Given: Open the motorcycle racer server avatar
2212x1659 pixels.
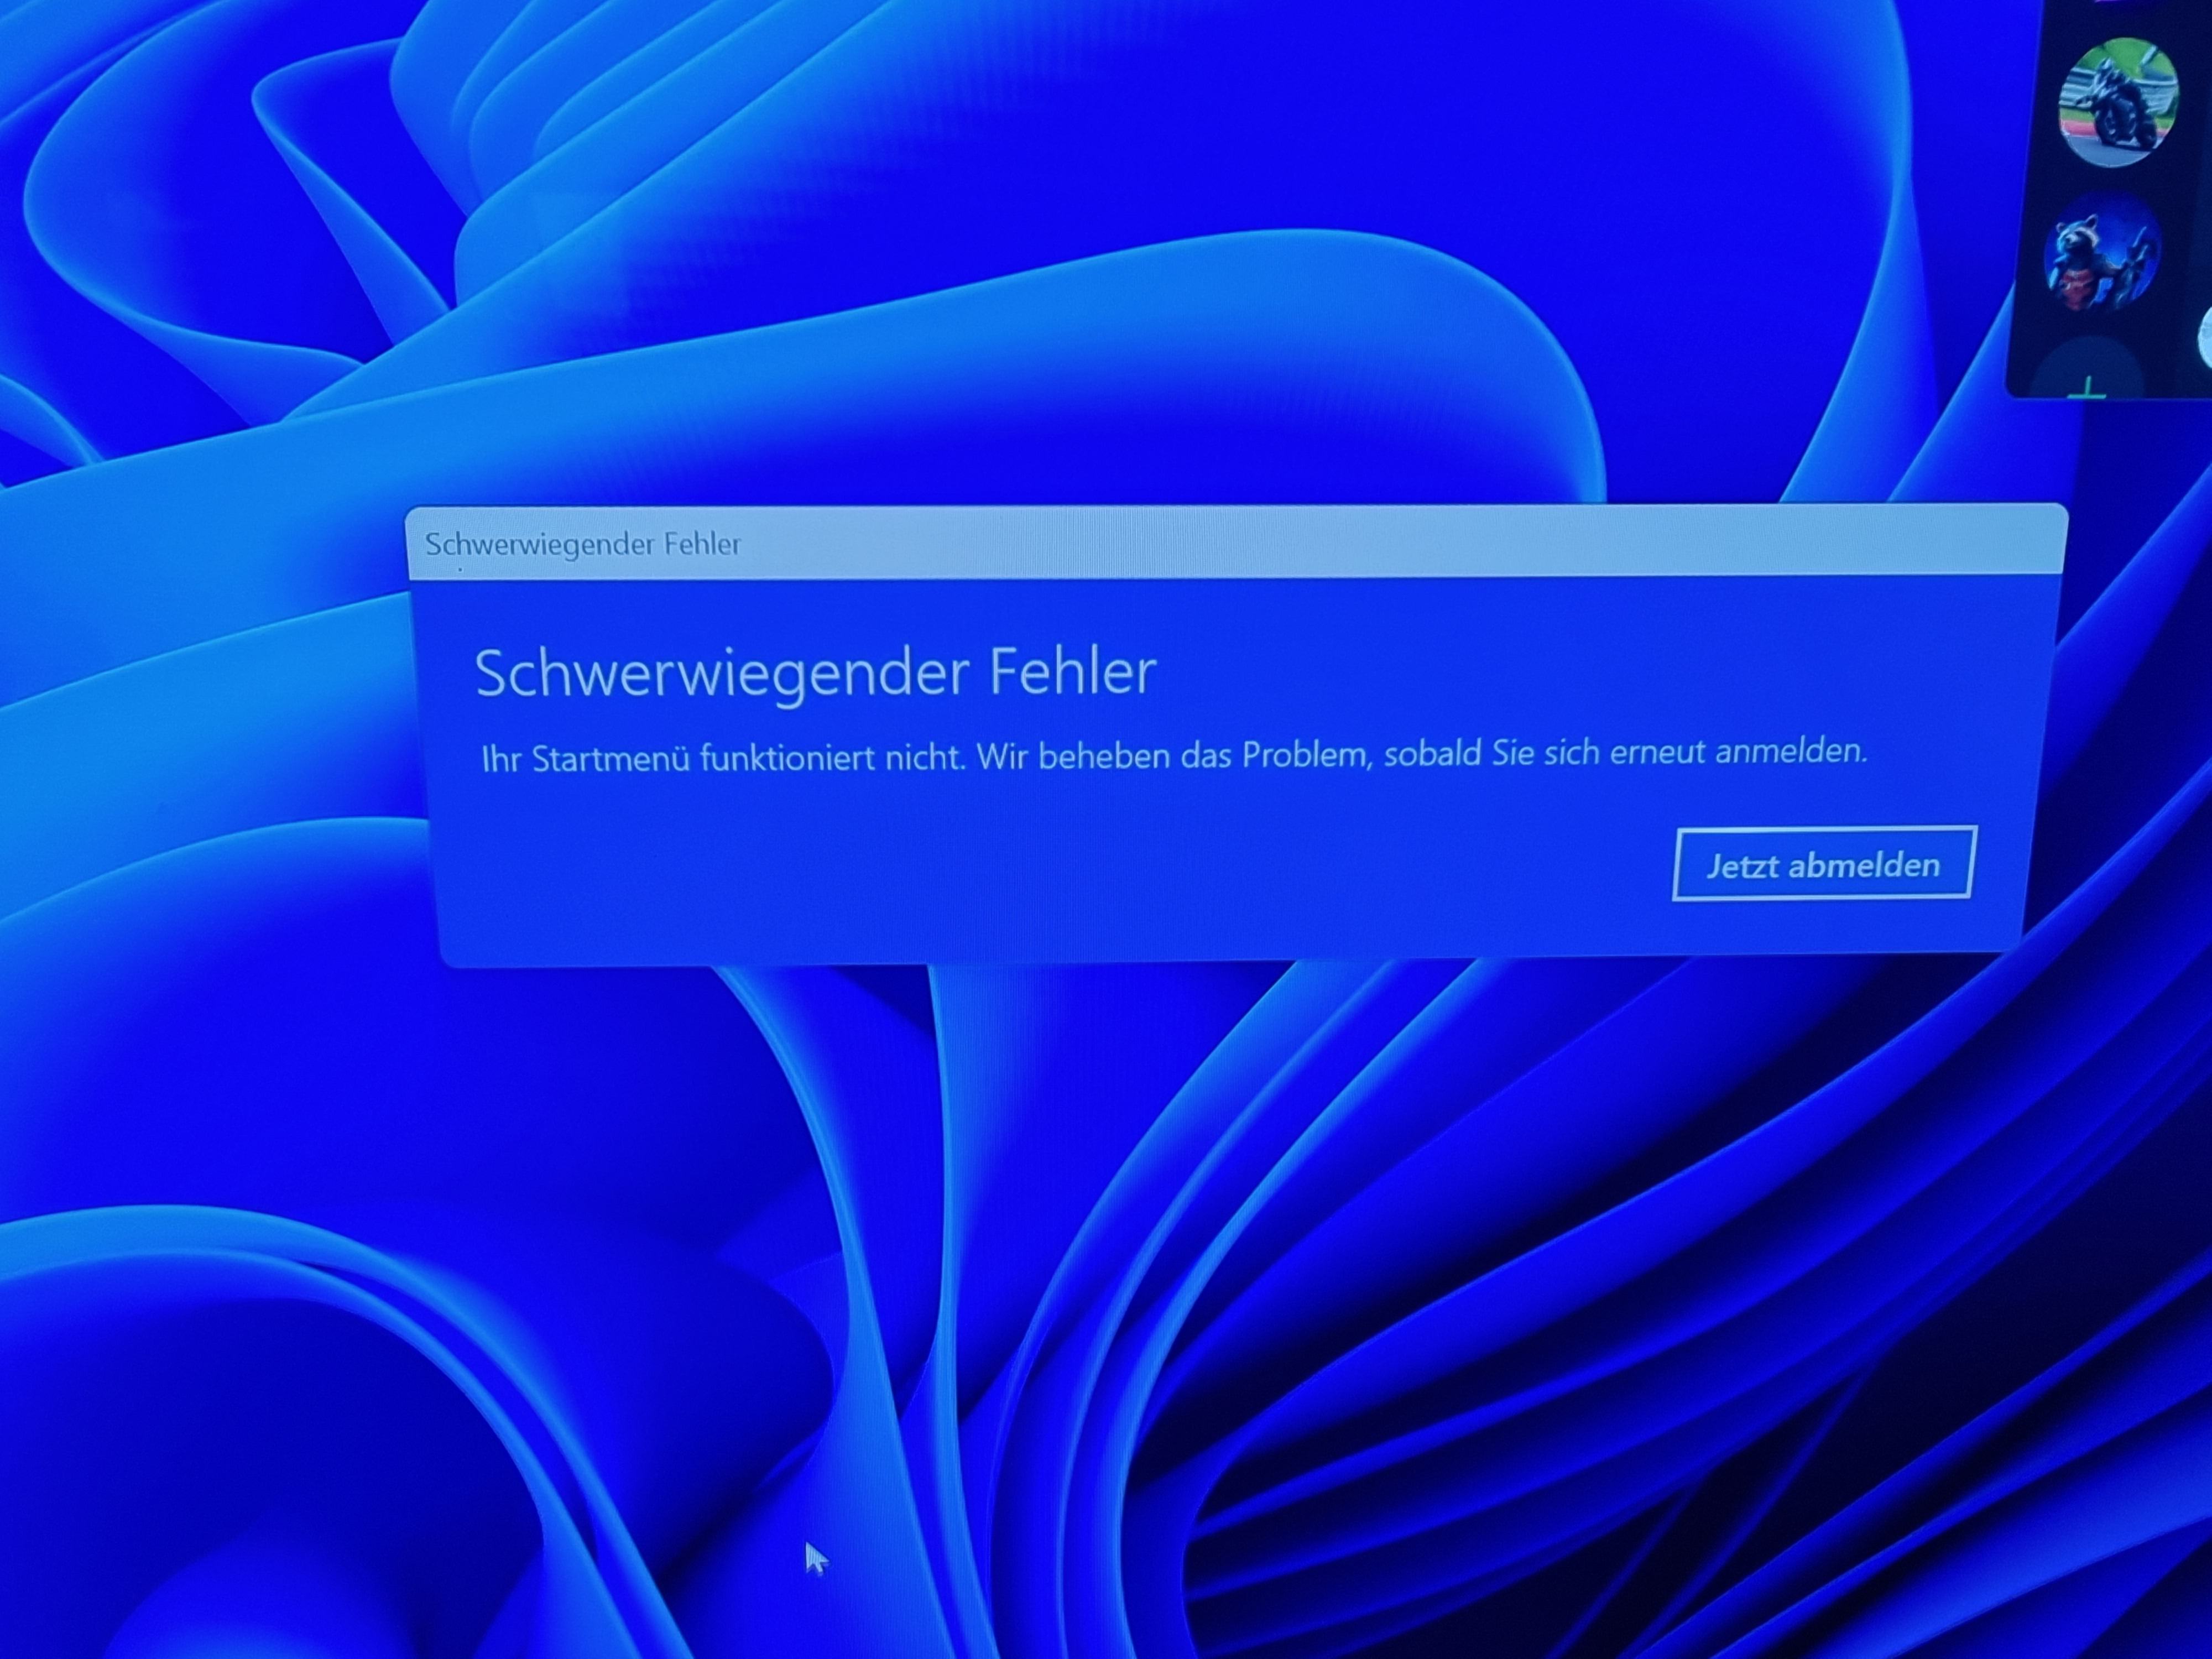Looking at the screenshot, I should point(2118,103).
